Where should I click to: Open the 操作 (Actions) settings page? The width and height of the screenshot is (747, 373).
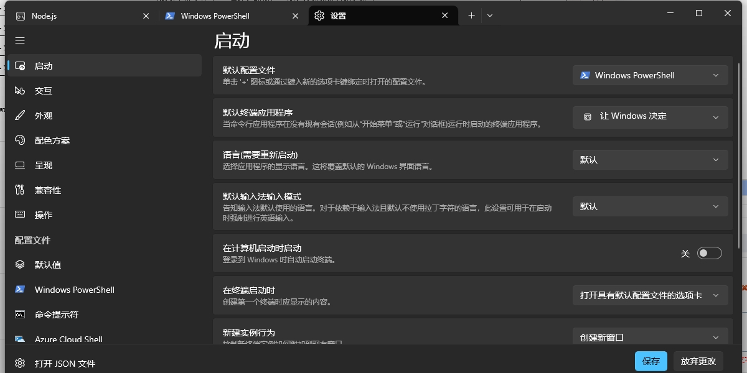[44, 214]
